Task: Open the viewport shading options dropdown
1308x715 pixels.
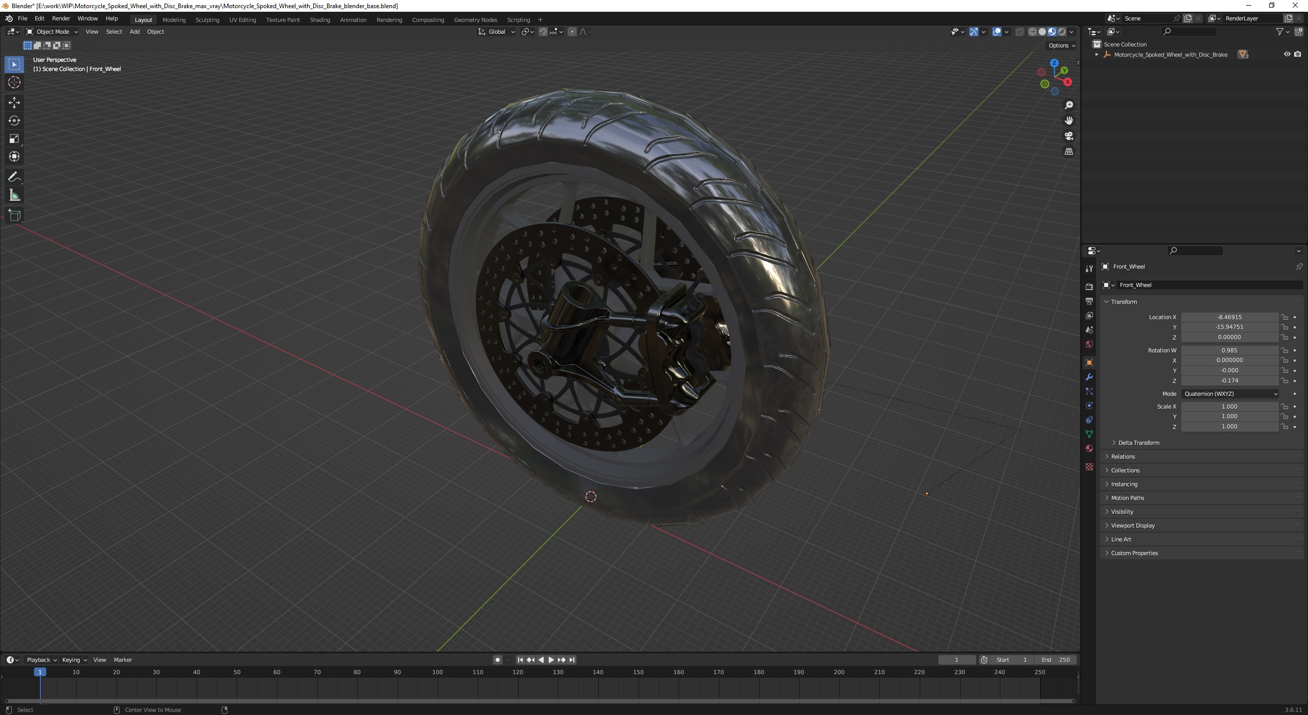Action: click(x=1071, y=32)
